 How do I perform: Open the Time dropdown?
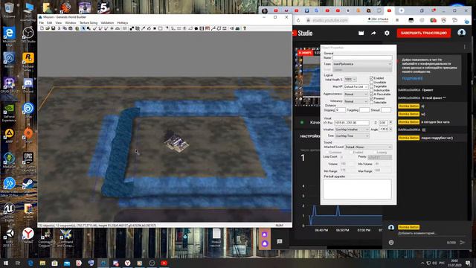pos(352,135)
